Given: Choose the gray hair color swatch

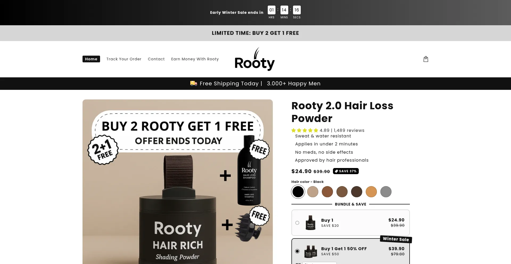Looking at the screenshot, I should (x=386, y=192).
